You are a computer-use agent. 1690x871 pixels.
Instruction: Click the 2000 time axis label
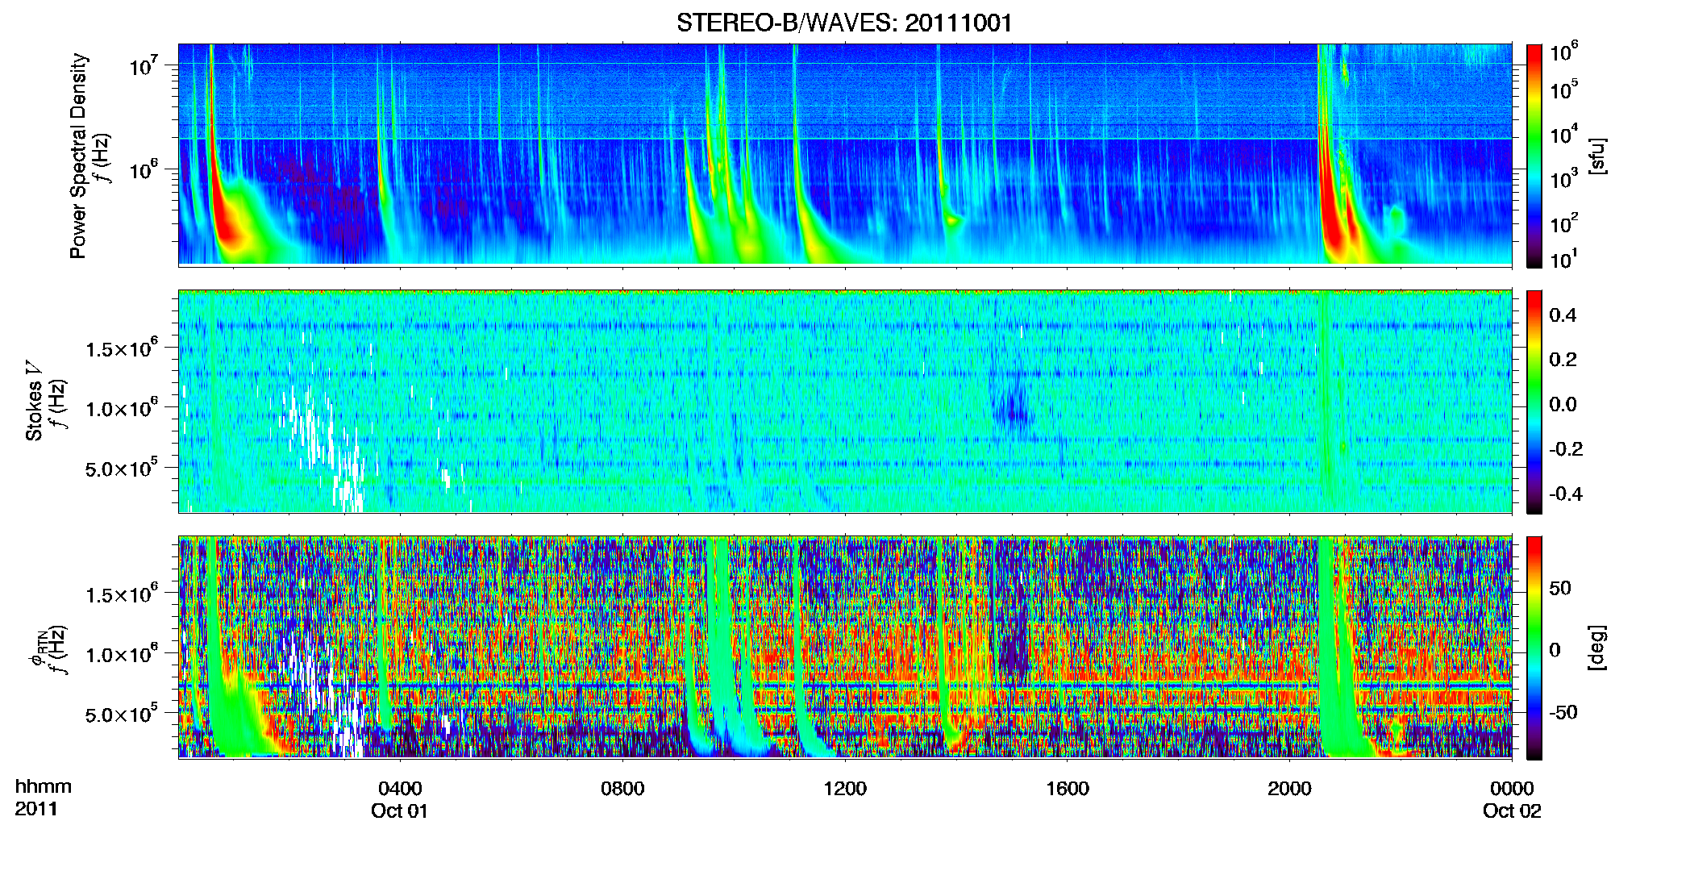[x=1289, y=789]
